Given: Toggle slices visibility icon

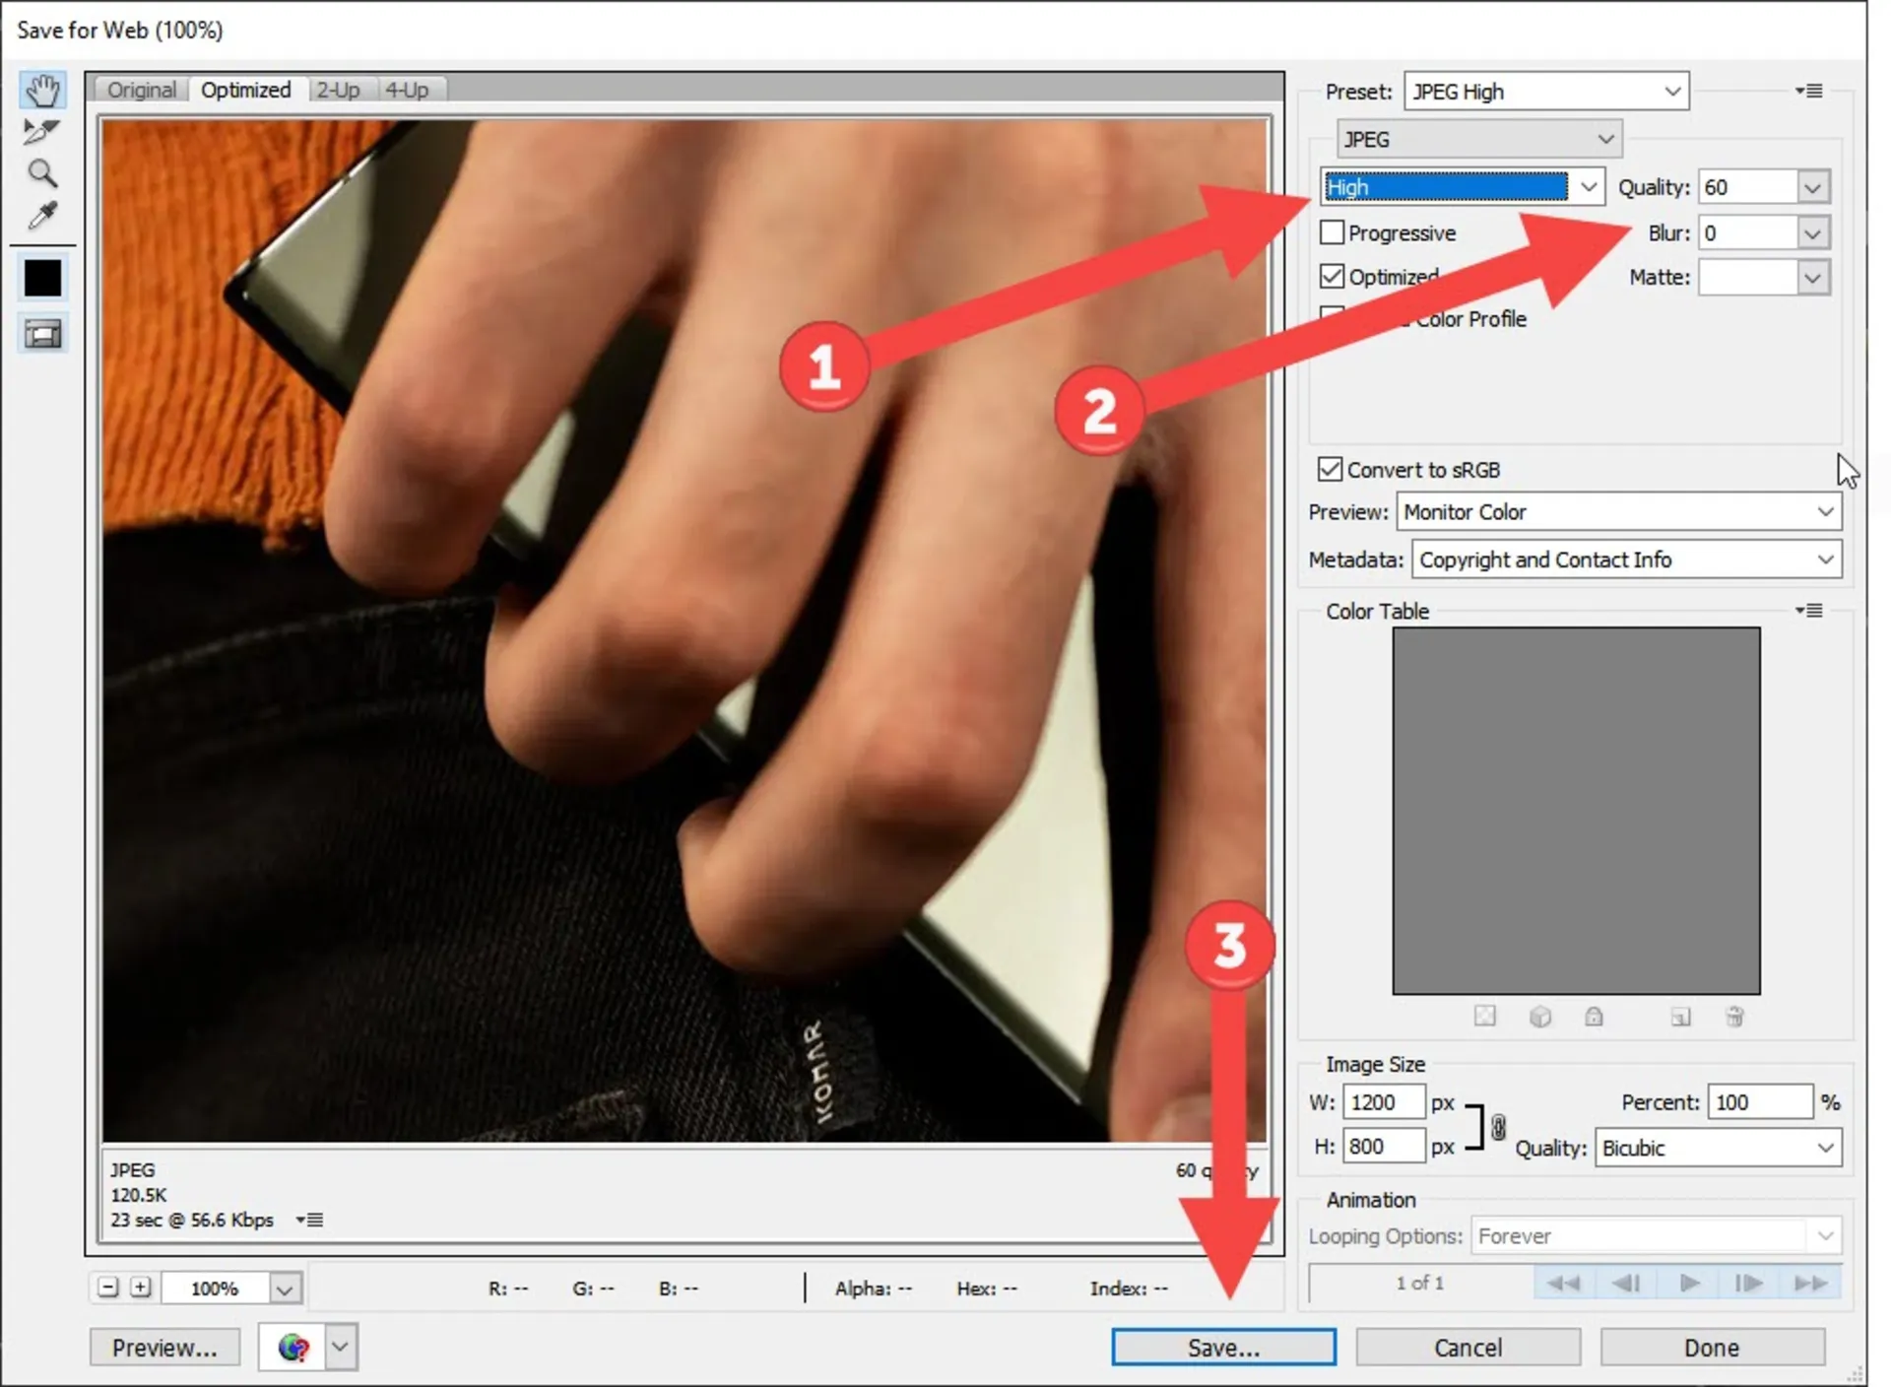Looking at the screenshot, I should tap(42, 335).
